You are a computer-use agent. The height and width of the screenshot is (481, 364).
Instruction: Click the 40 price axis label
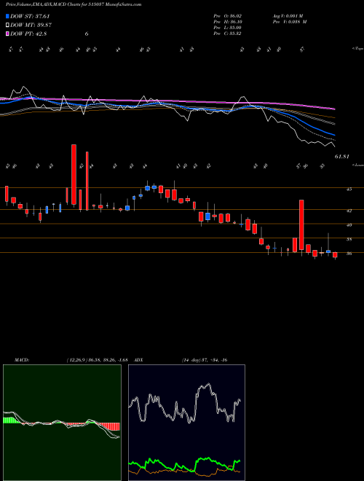coord(349,225)
